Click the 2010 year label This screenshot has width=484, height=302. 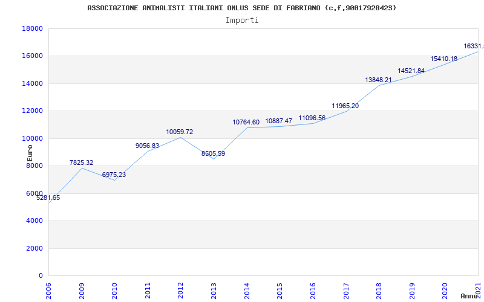point(114,291)
